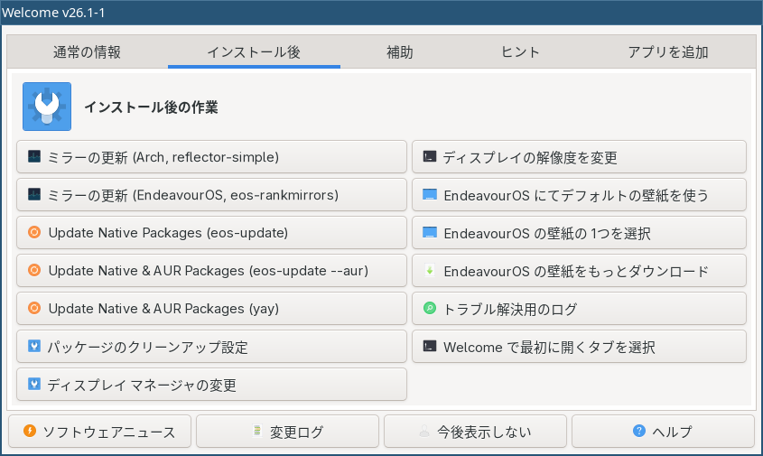Click the document icon on 変更ログ
This screenshot has height=456, width=763.
click(x=257, y=432)
